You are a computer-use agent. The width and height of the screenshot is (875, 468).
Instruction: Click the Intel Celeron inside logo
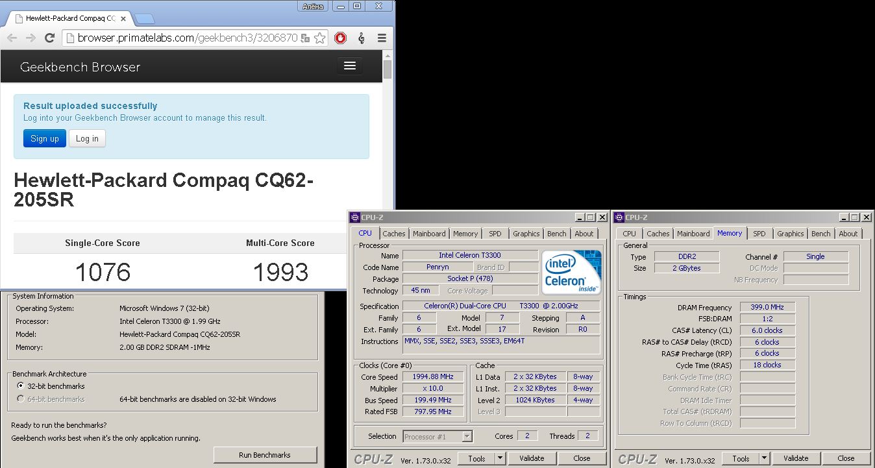(571, 272)
